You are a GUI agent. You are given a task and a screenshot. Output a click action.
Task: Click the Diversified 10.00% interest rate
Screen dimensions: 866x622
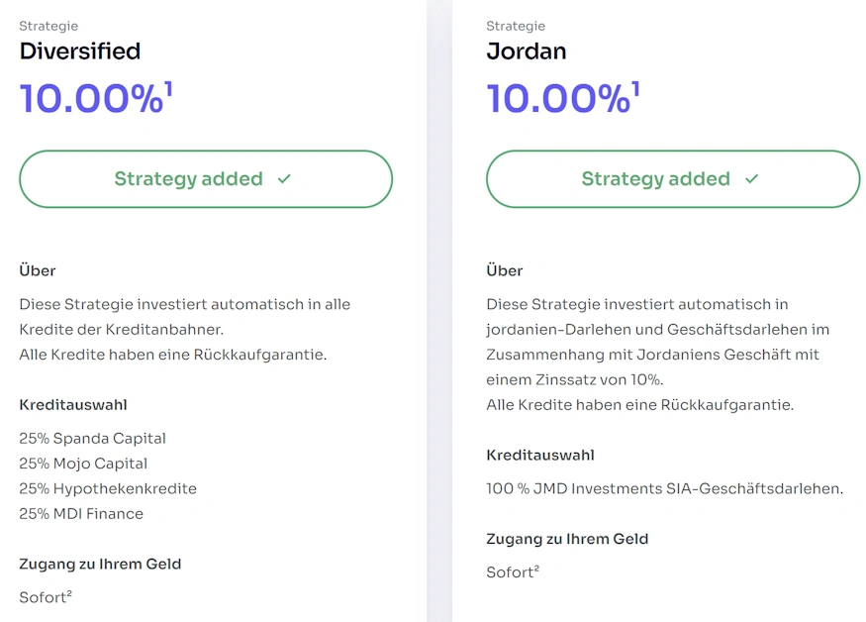tap(90, 99)
